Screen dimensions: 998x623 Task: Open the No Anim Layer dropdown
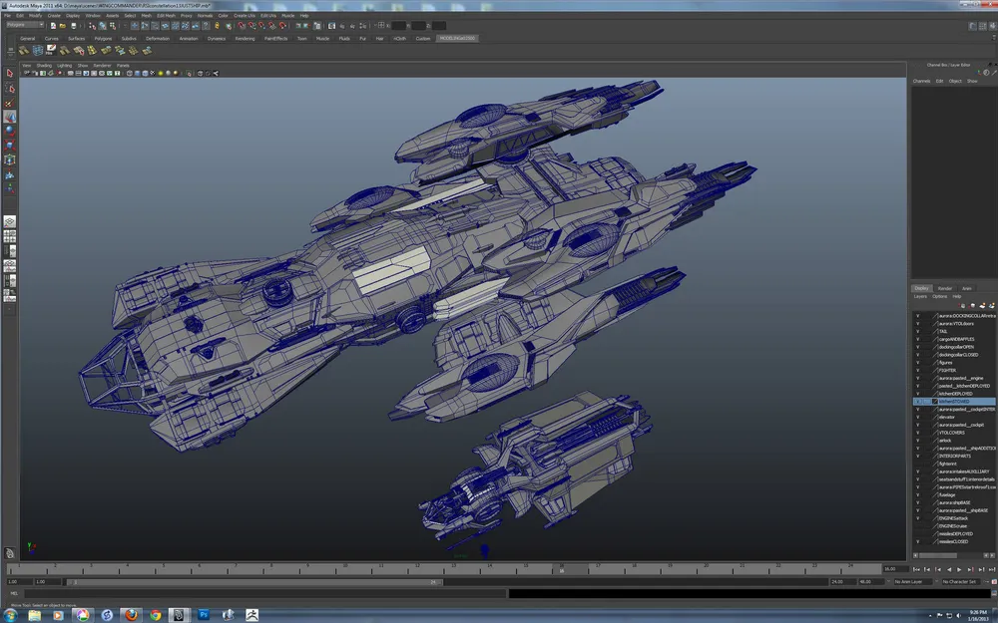point(912,581)
